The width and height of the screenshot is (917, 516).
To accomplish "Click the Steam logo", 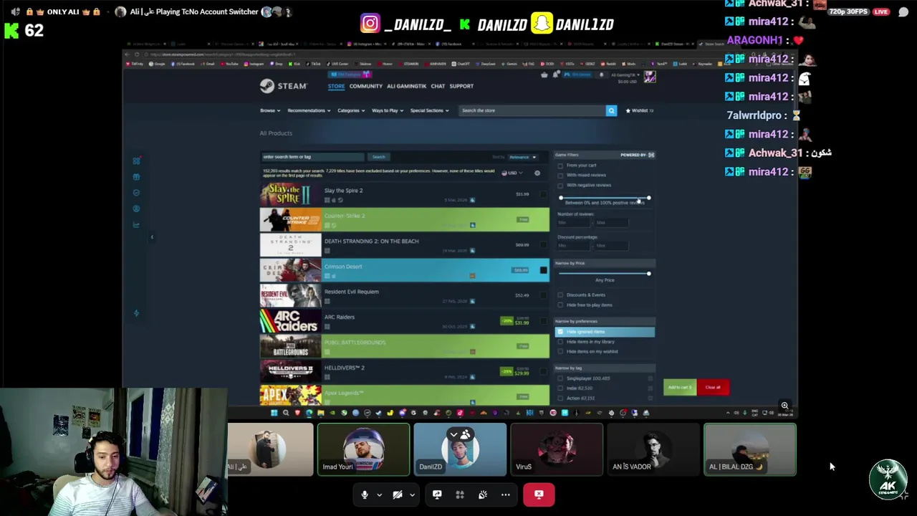I will (283, 86).
